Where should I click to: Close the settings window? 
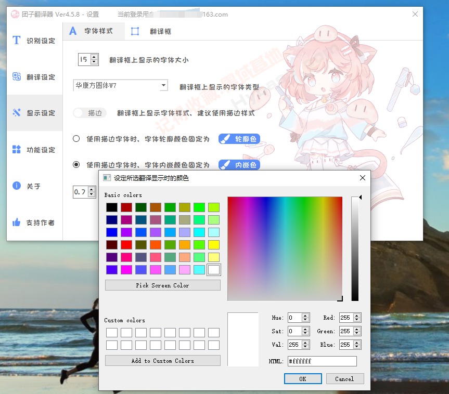(x=415, y=14)
